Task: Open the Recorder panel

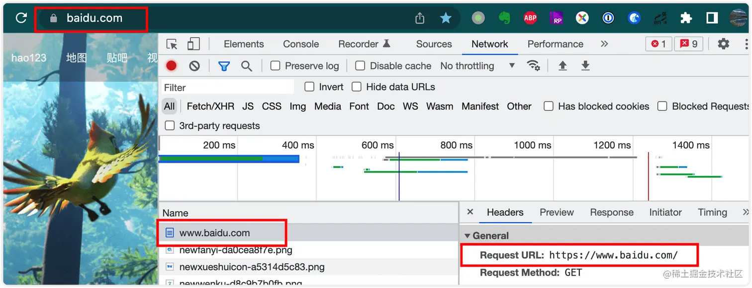Action: (x=365, y=44)
